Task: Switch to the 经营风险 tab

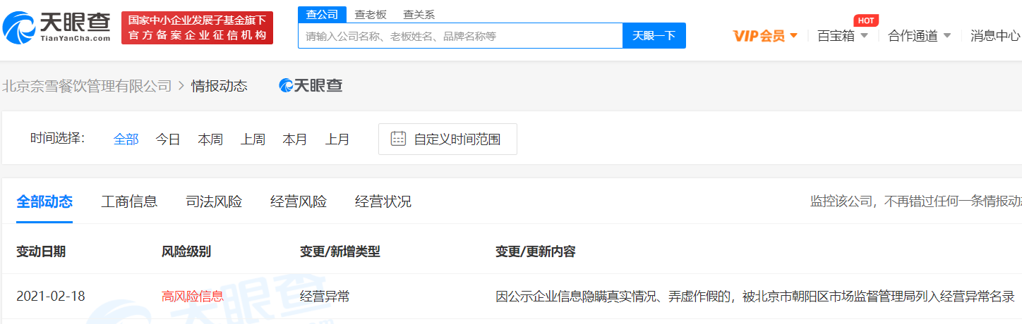Action: tap(299, 202)
